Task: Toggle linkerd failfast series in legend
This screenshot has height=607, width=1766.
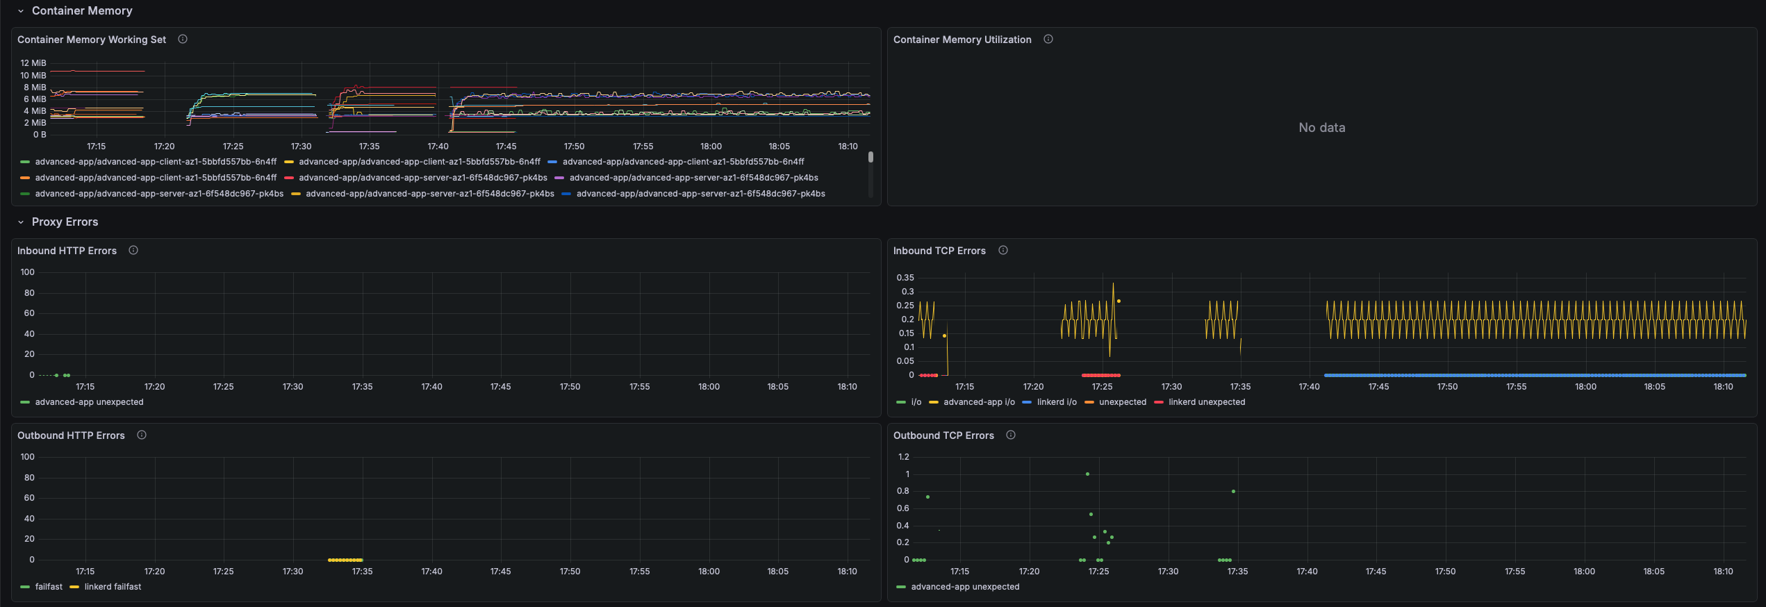Action: 113,587
